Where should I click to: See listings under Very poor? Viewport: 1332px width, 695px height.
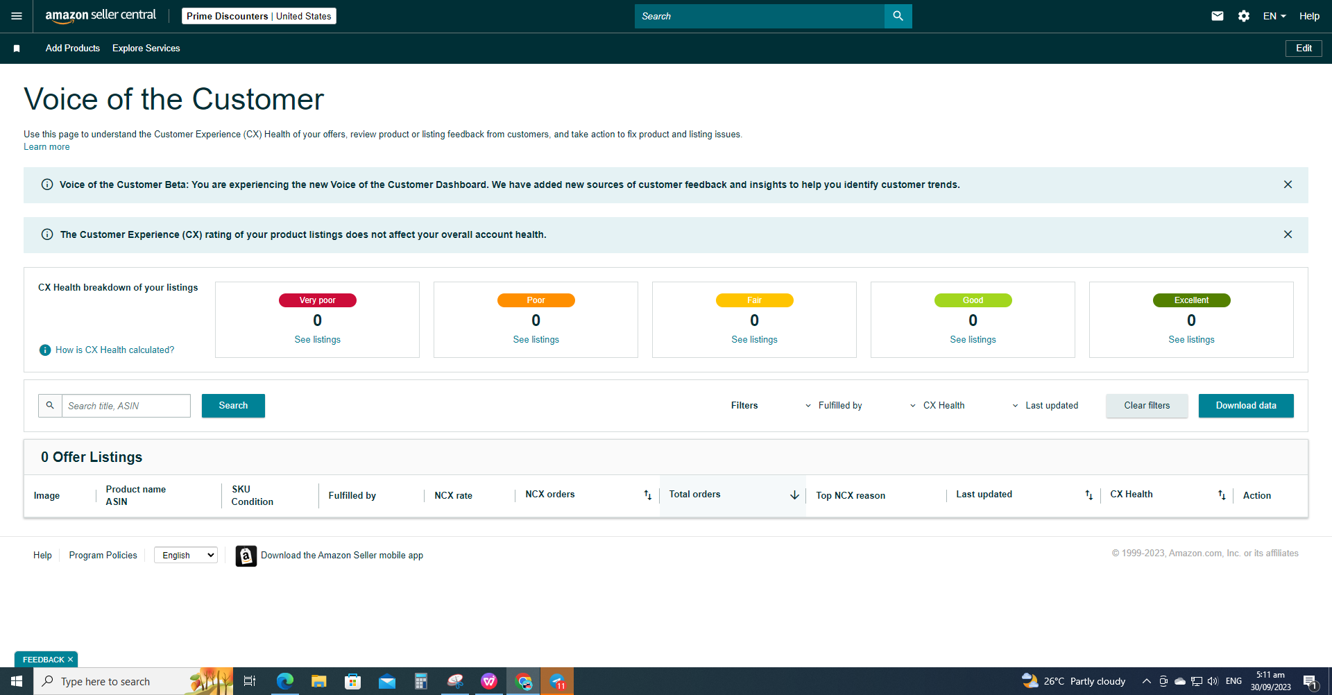coord(317,340)
